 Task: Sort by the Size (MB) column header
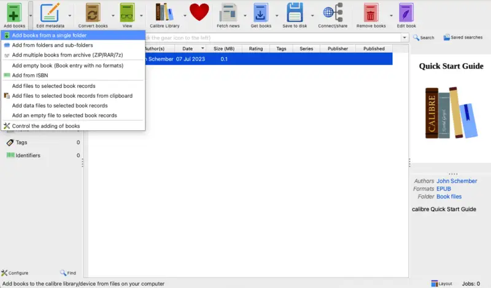tap(224, 49)
